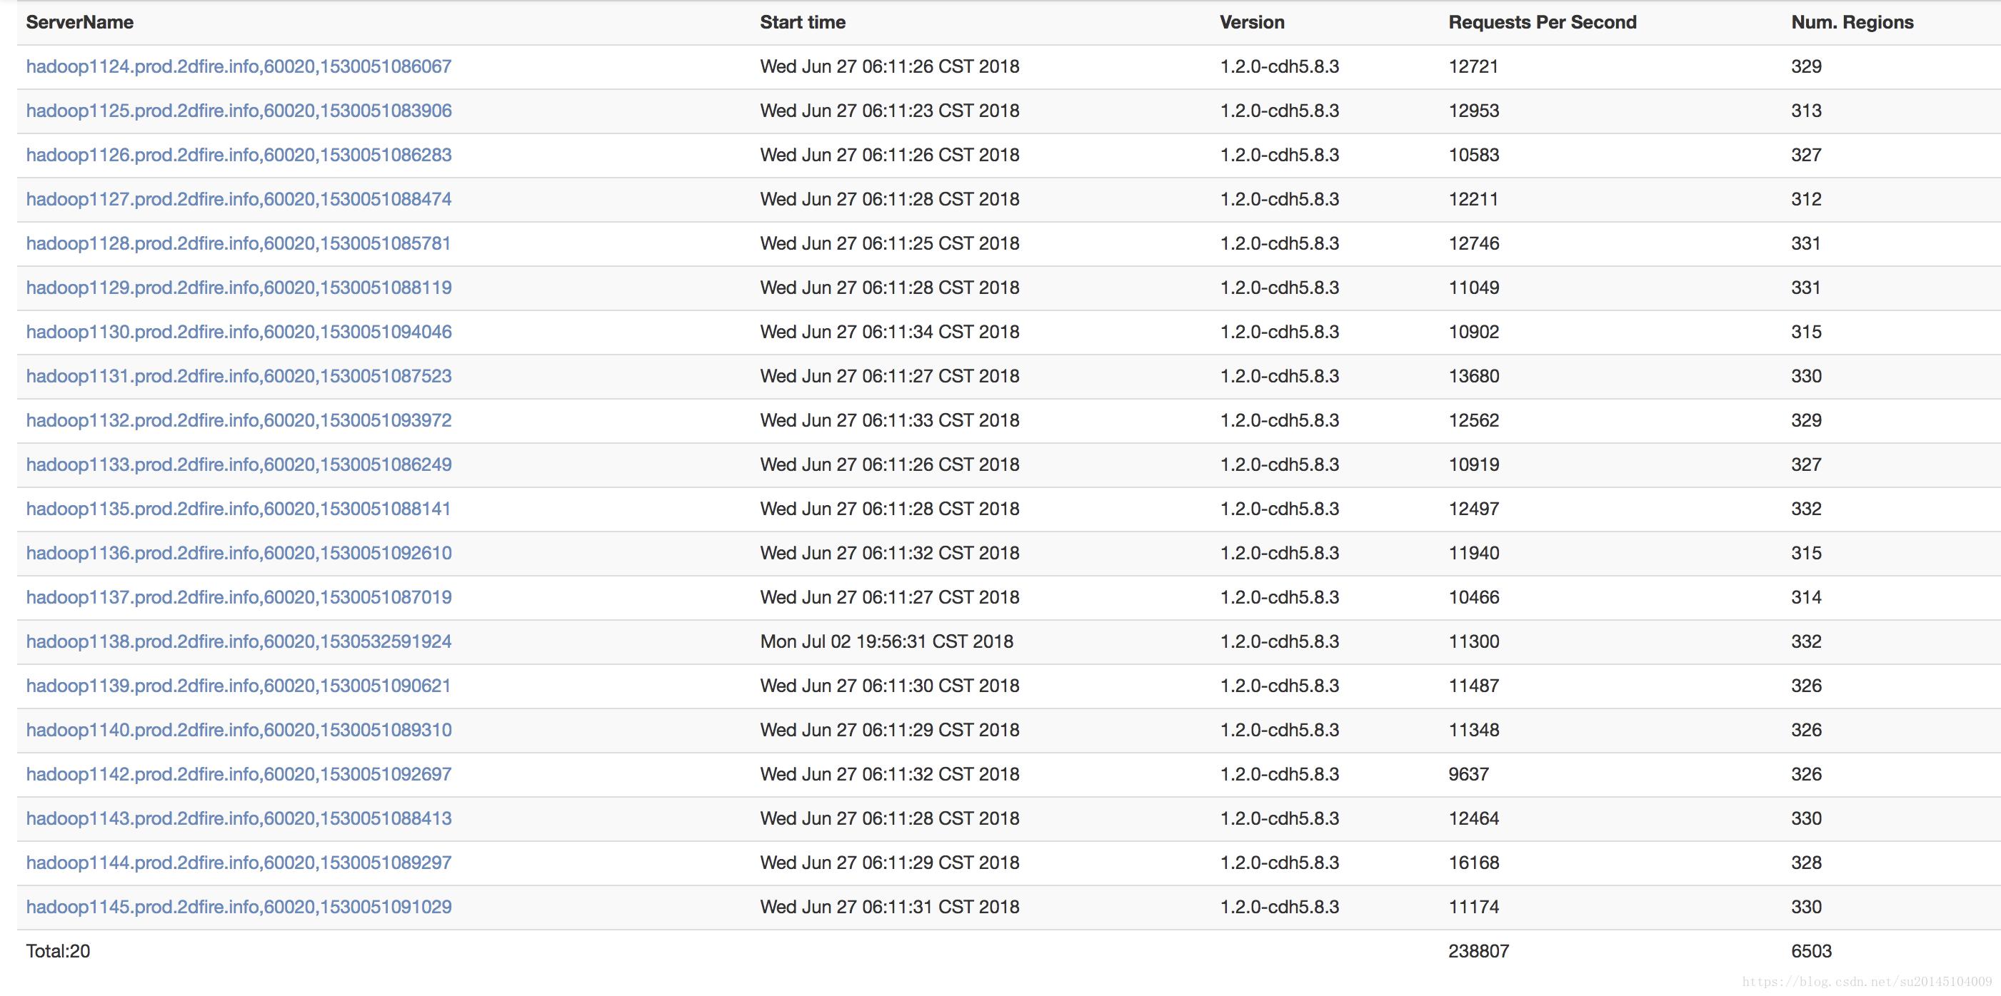Click the total requests value 238807
This screenshot has width=2001, height=996.
1478,952
